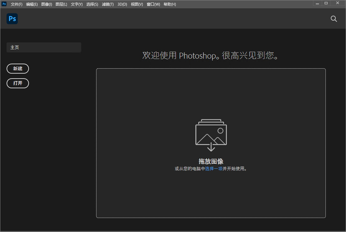
Task: Click the drop image picture icon
Action: [x=211, y=135]
